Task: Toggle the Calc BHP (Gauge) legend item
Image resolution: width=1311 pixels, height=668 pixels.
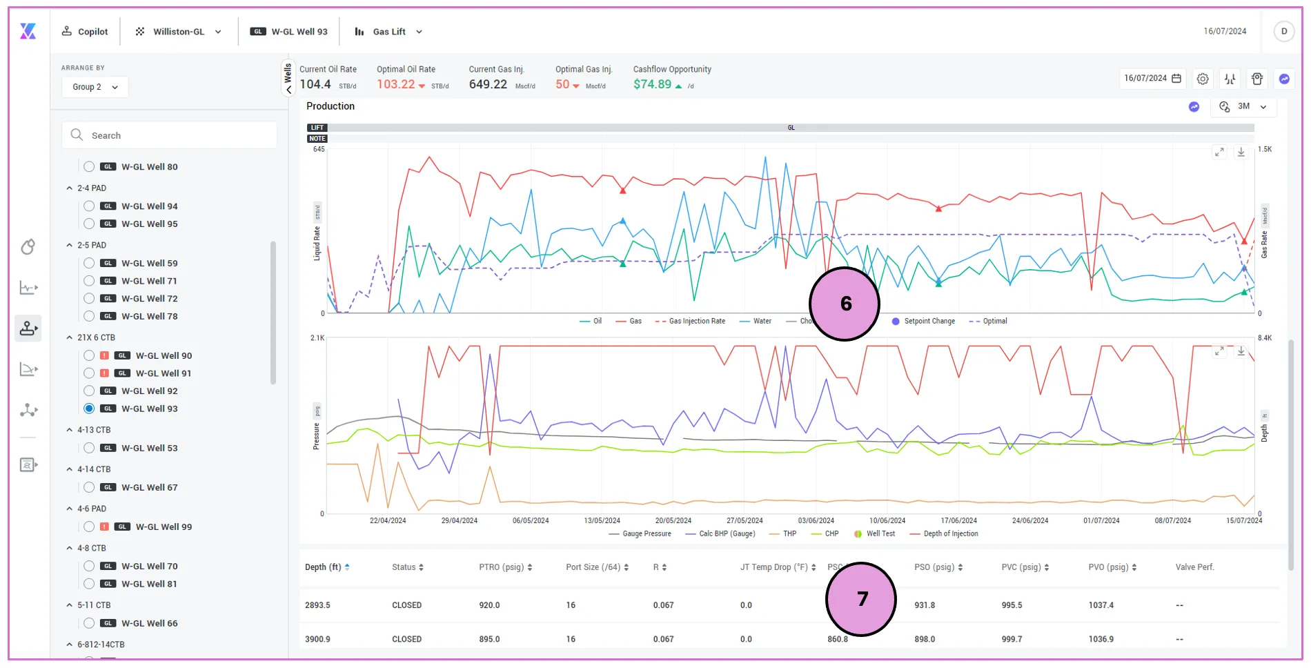Action: pyautogui.click(x=720, y=533)
